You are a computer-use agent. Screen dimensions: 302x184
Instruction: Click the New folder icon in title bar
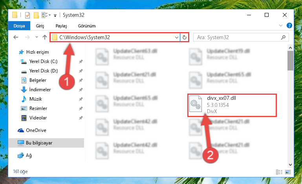(36, 15)
